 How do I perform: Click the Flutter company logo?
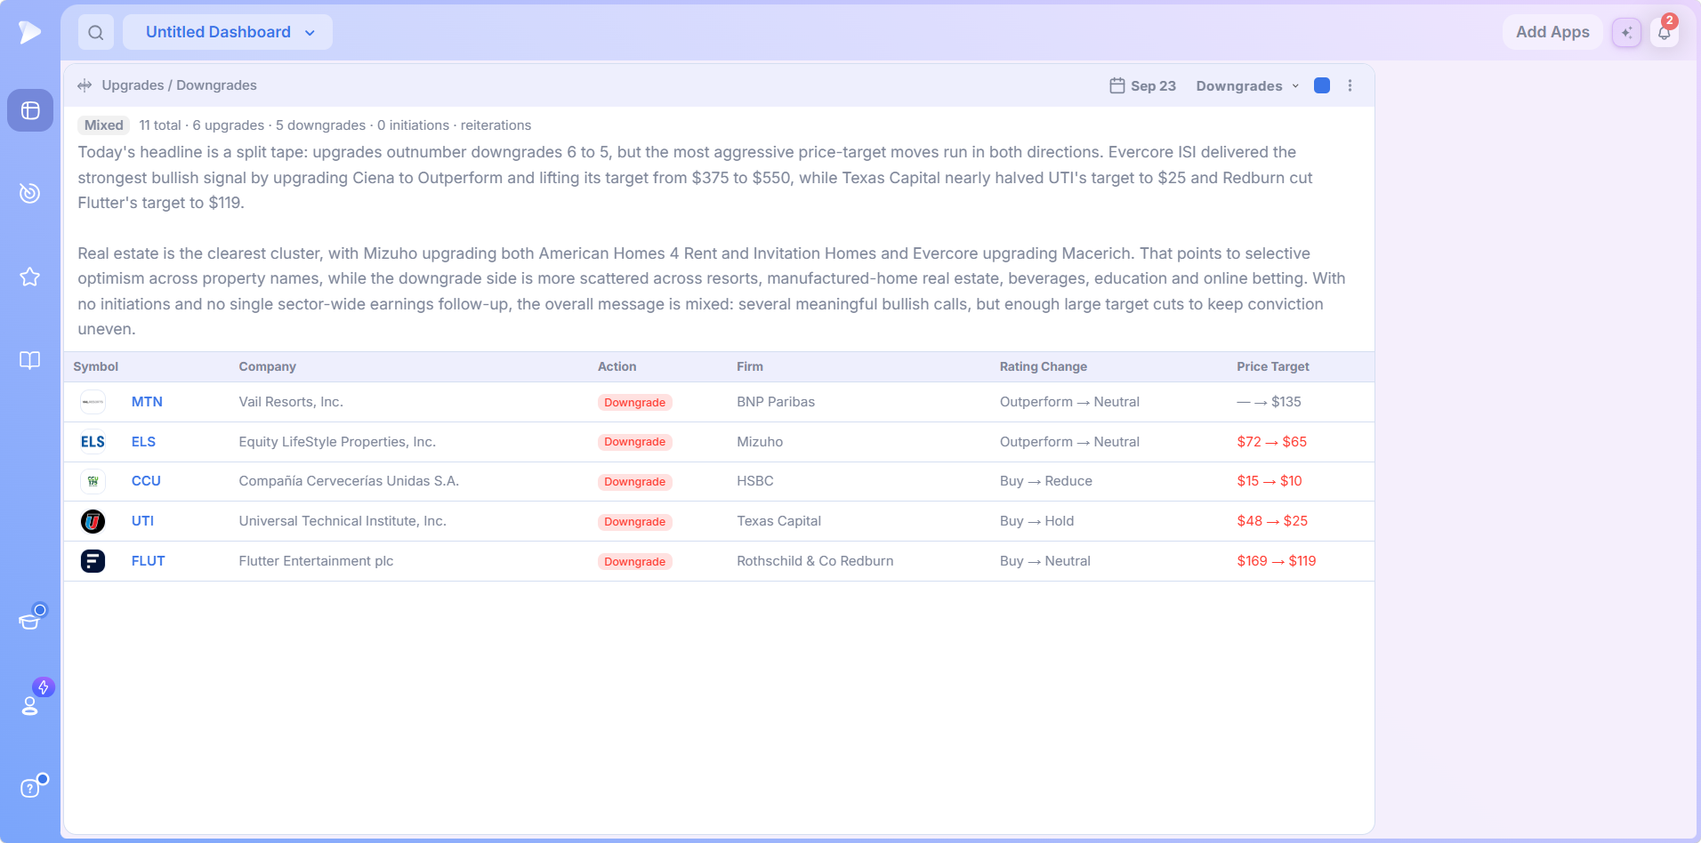pyautogui.click(x=93, y=561)
